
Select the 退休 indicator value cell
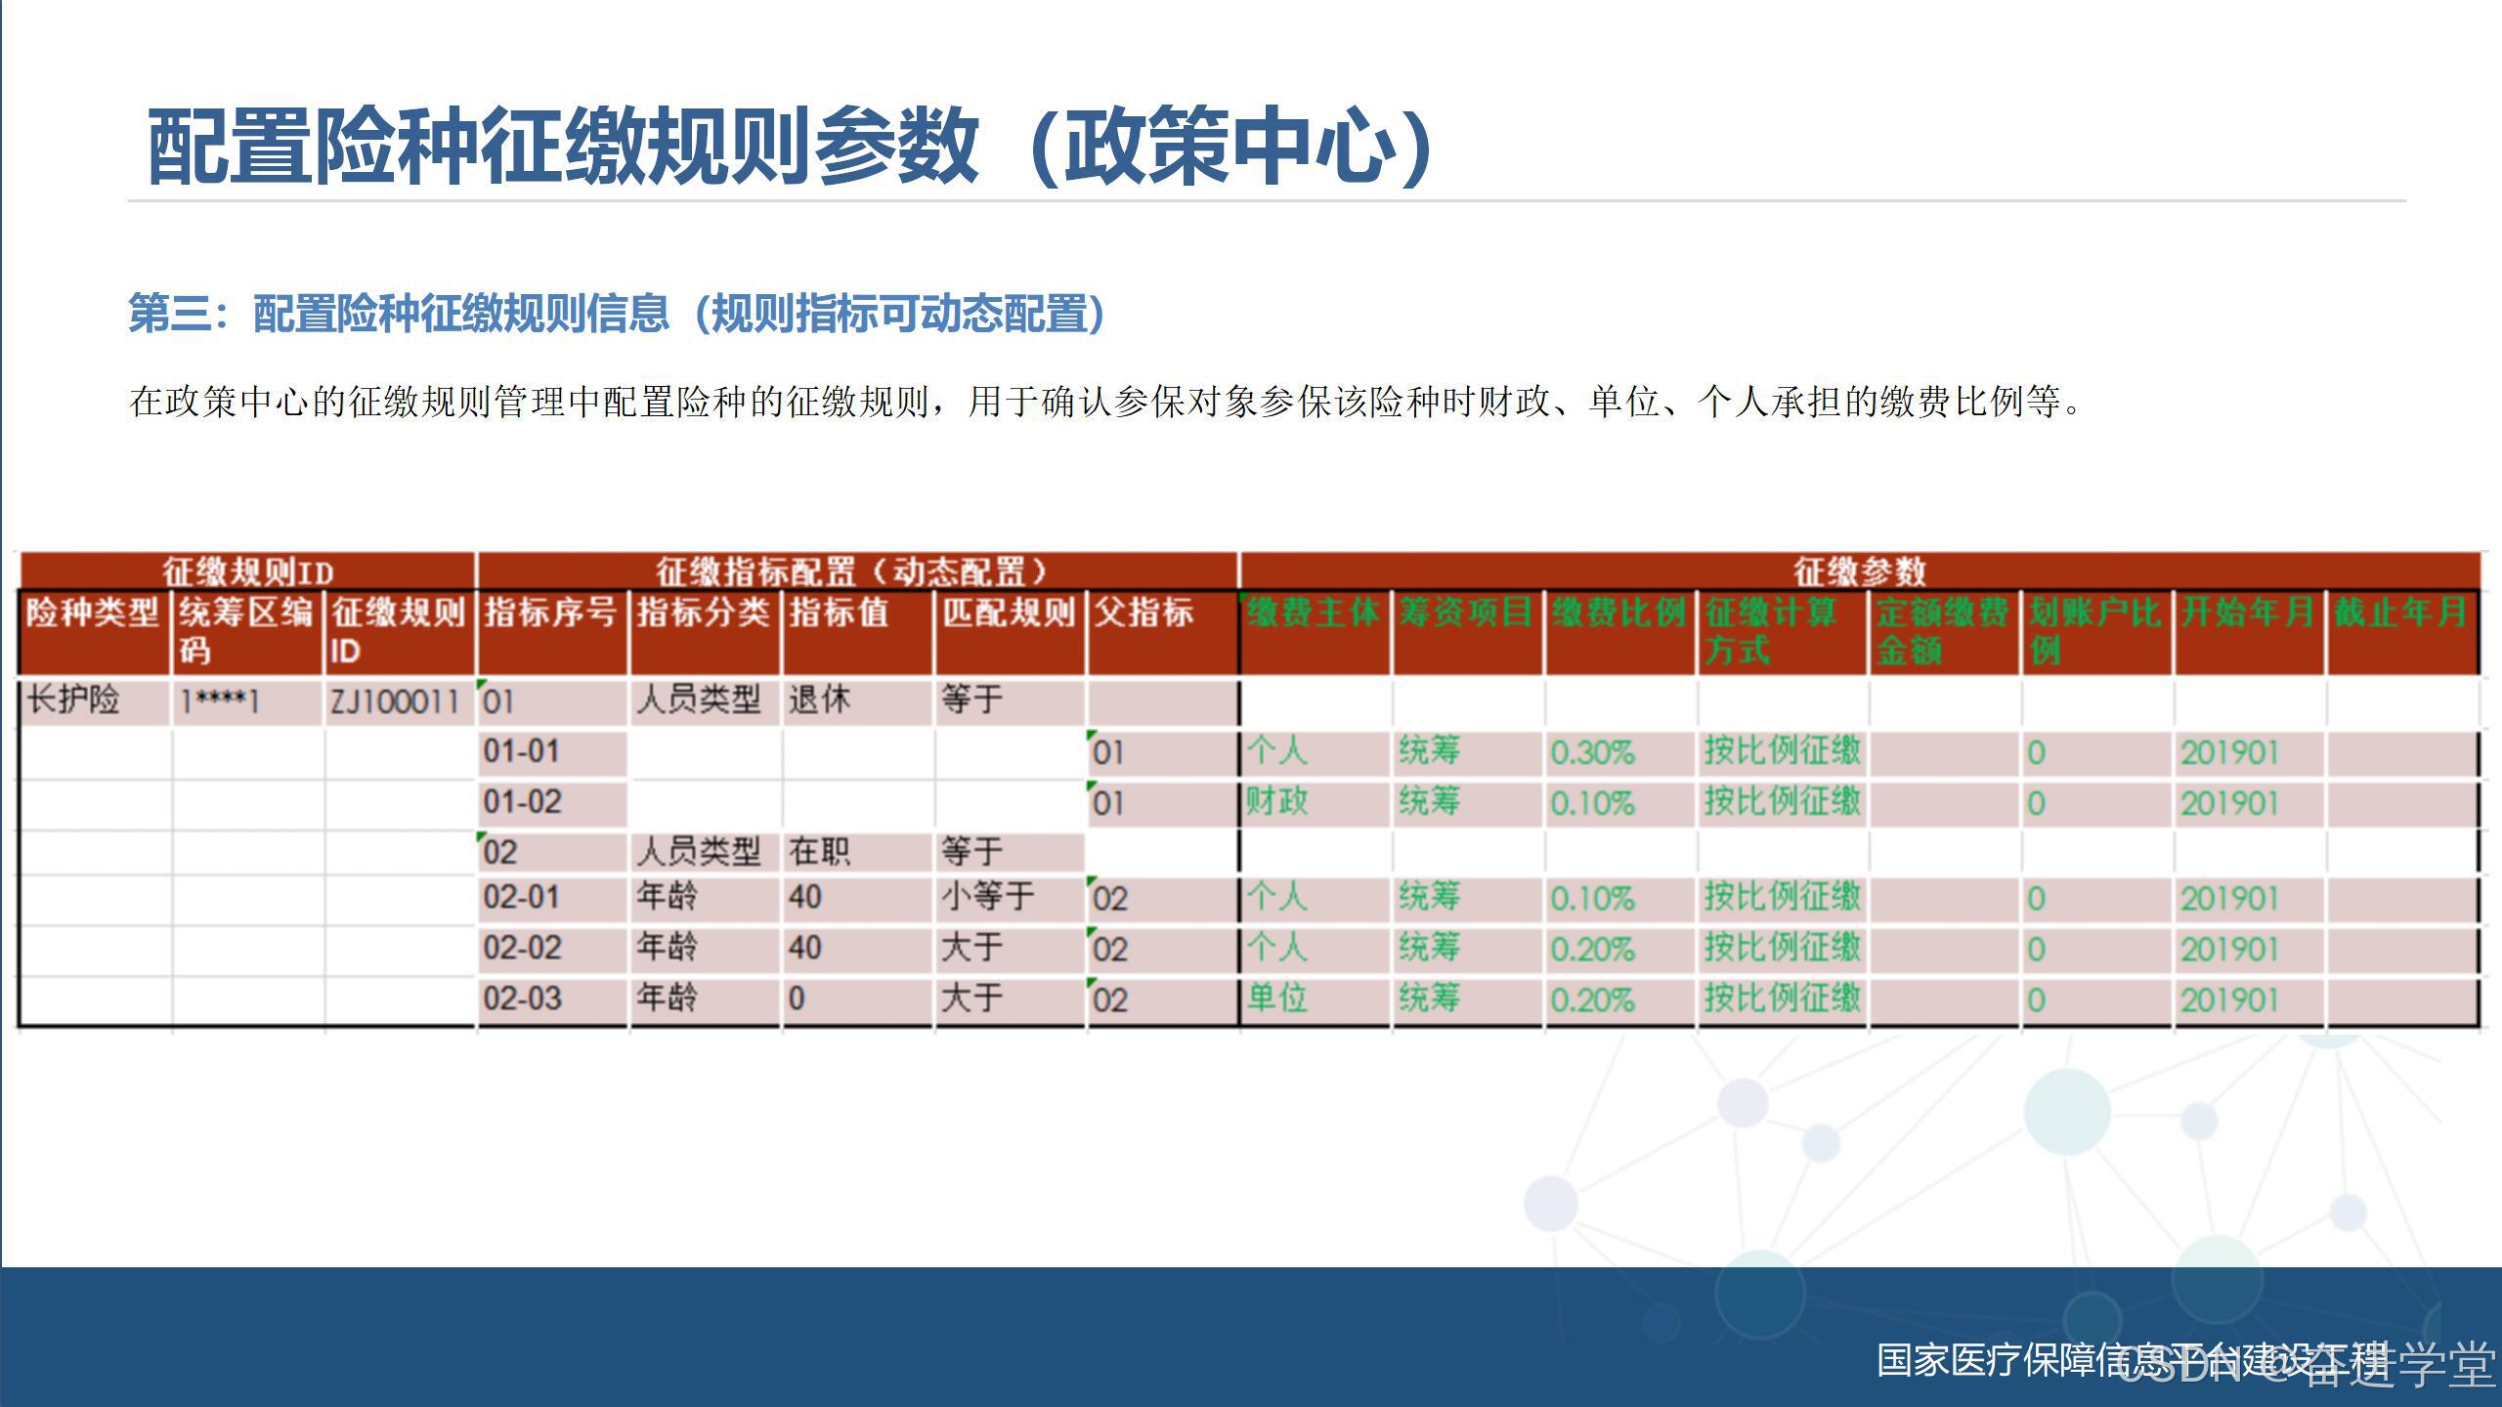819,701
